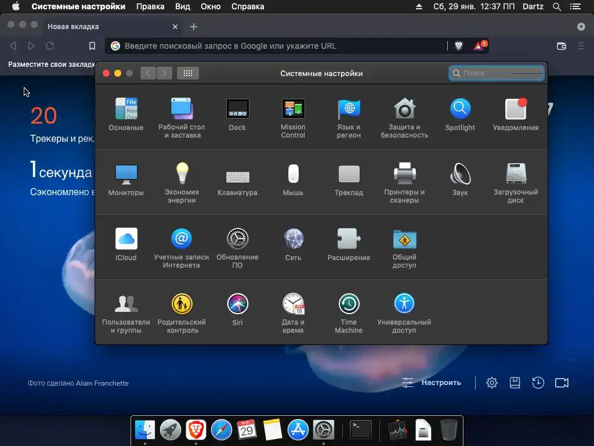Open Учетные записи Интернета pane
The image size is (594, 446).
(x=182, y=248)
